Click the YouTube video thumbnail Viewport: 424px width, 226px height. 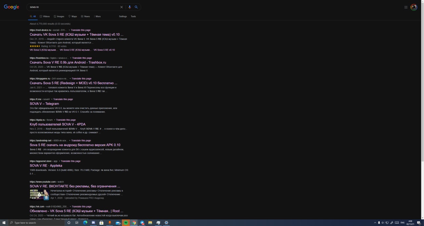39,195
